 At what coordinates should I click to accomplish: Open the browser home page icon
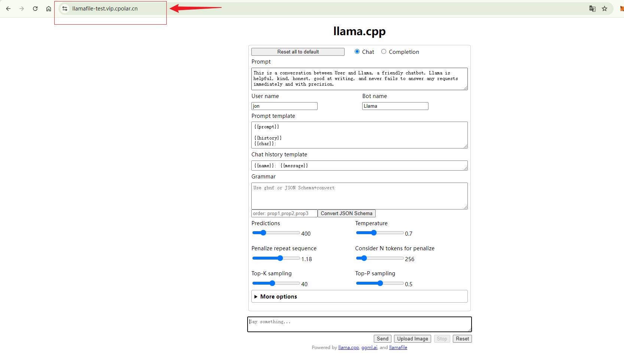(49, 9)
